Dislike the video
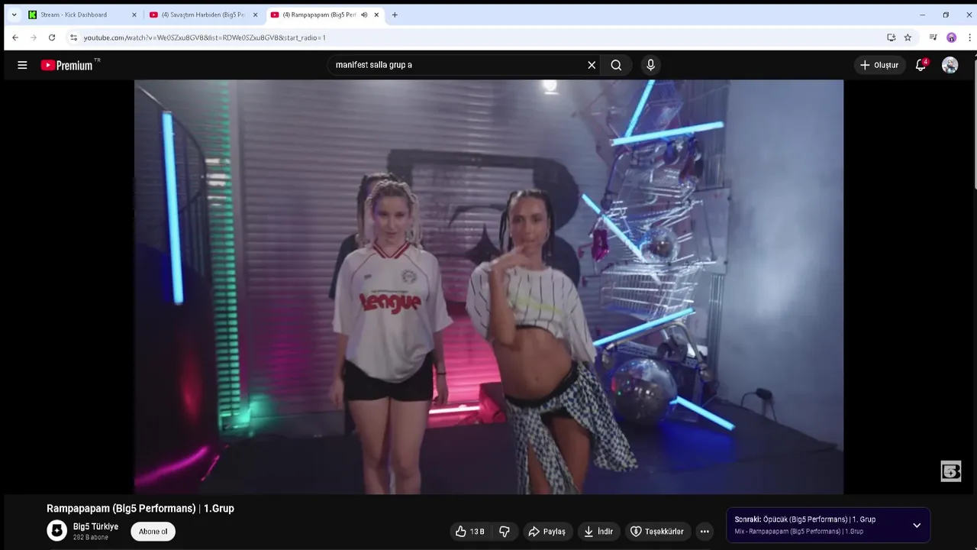Image resolution: width=977 pixels, height=550 pixels. pos(505,532)
